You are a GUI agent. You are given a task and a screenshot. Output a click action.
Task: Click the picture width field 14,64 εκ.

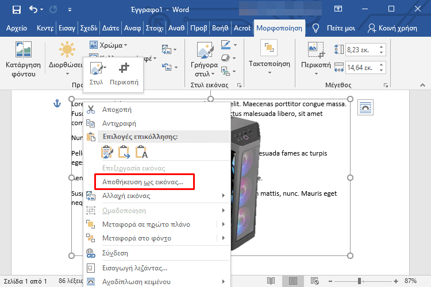click(361, 68)
